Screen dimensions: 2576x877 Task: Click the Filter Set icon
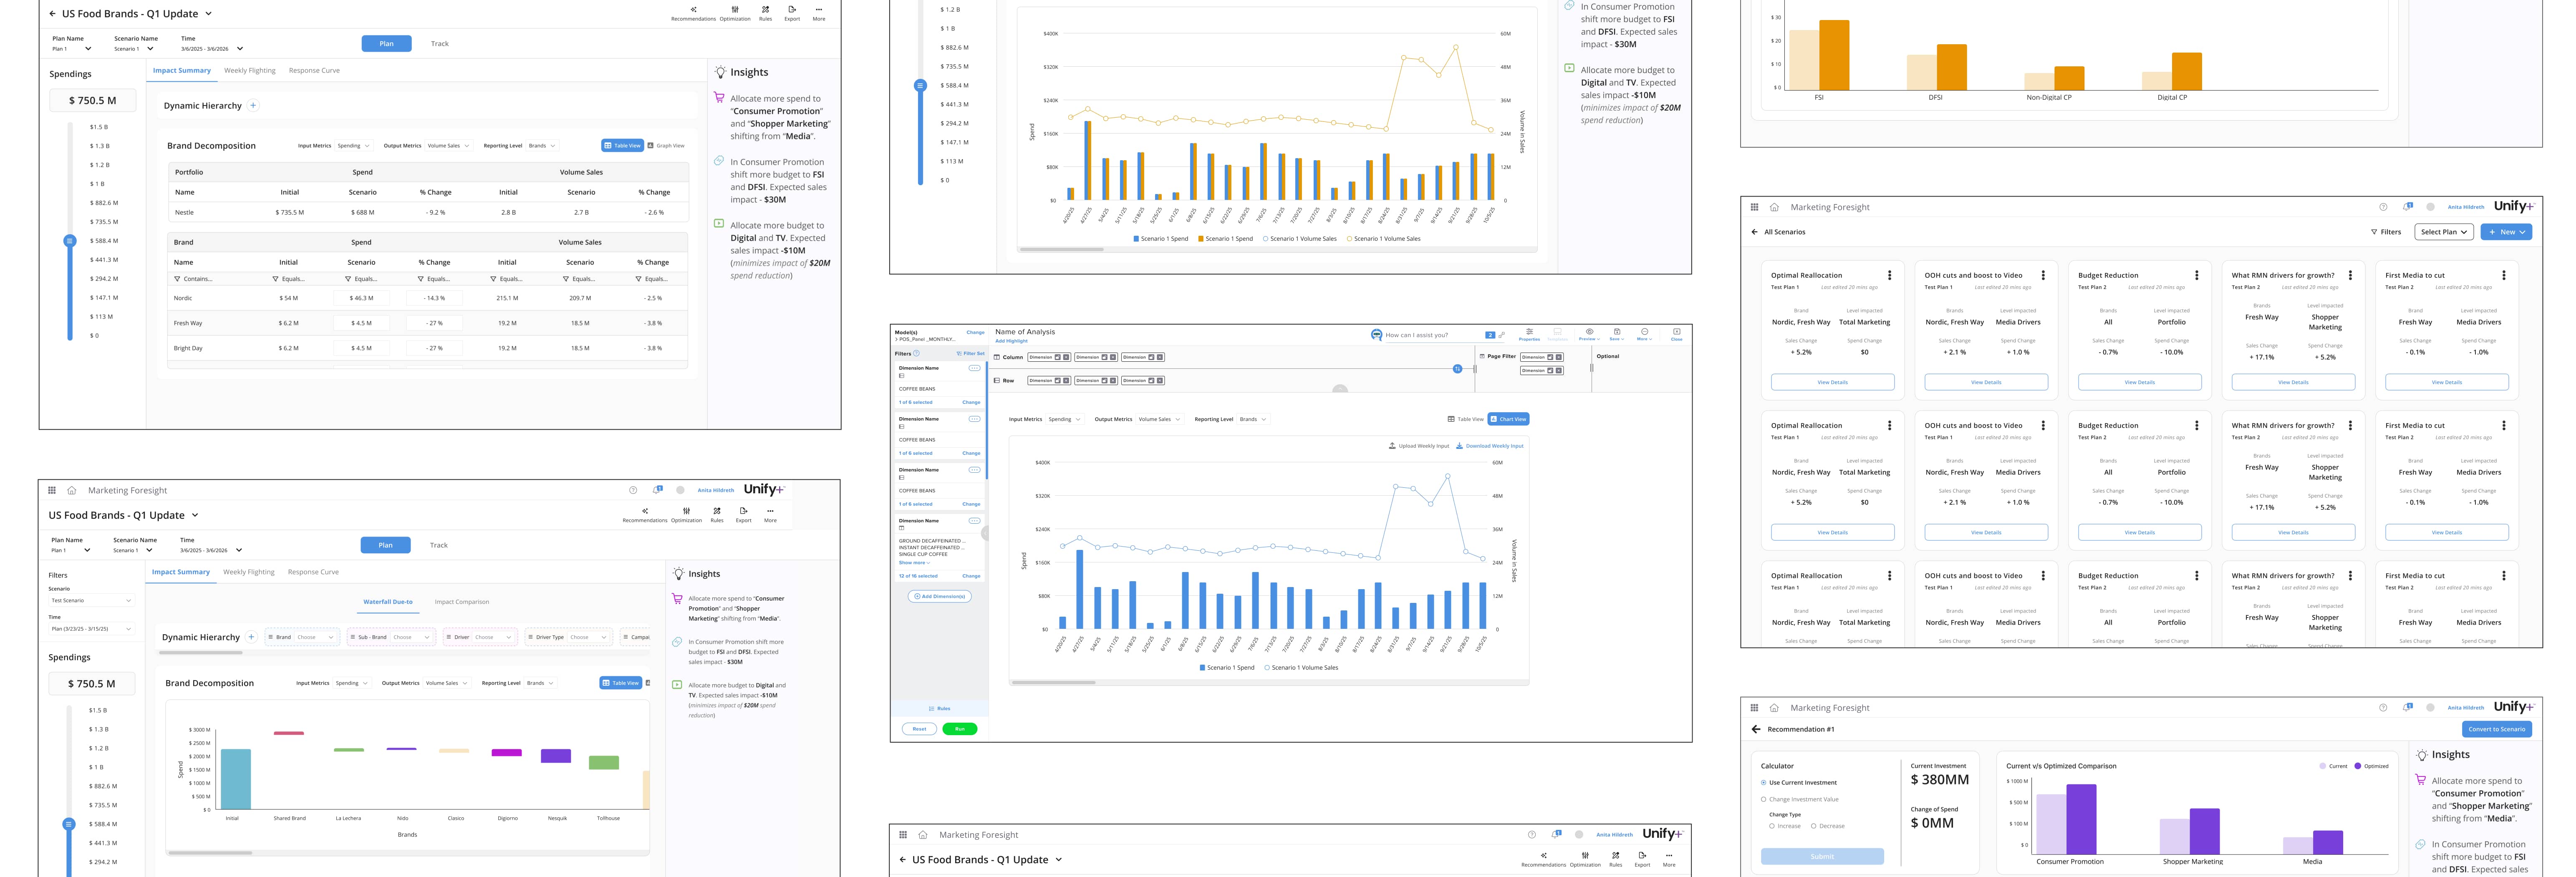(959, 353)
